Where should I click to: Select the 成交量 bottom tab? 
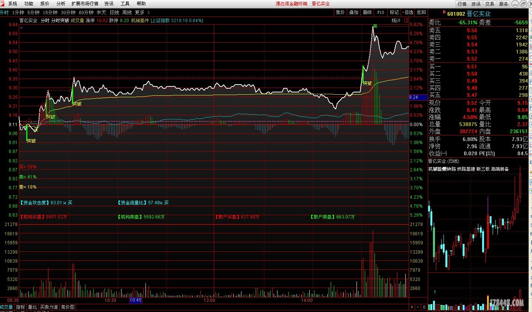point(7,307)
